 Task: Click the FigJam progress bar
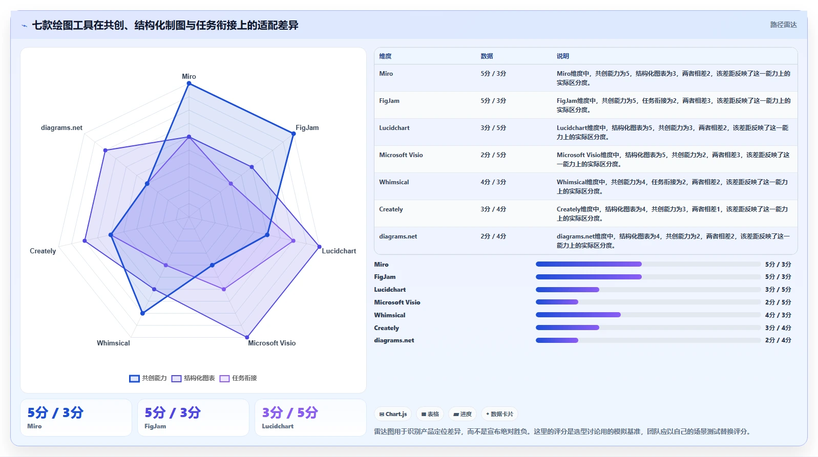[648, 277]
